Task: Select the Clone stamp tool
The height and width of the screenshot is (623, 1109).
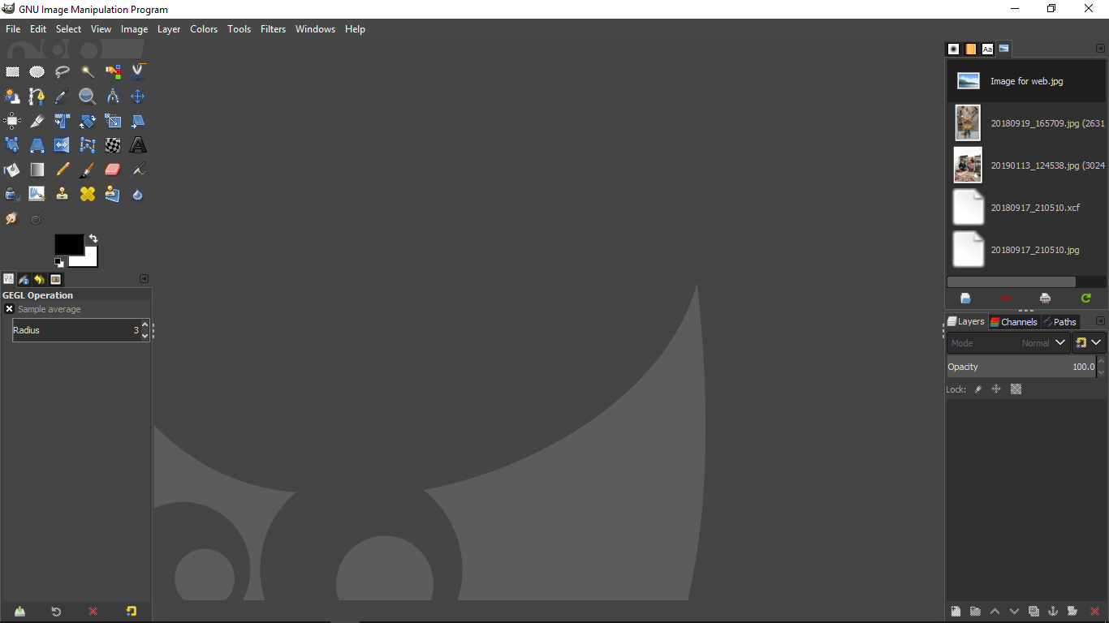Action: 63,194
